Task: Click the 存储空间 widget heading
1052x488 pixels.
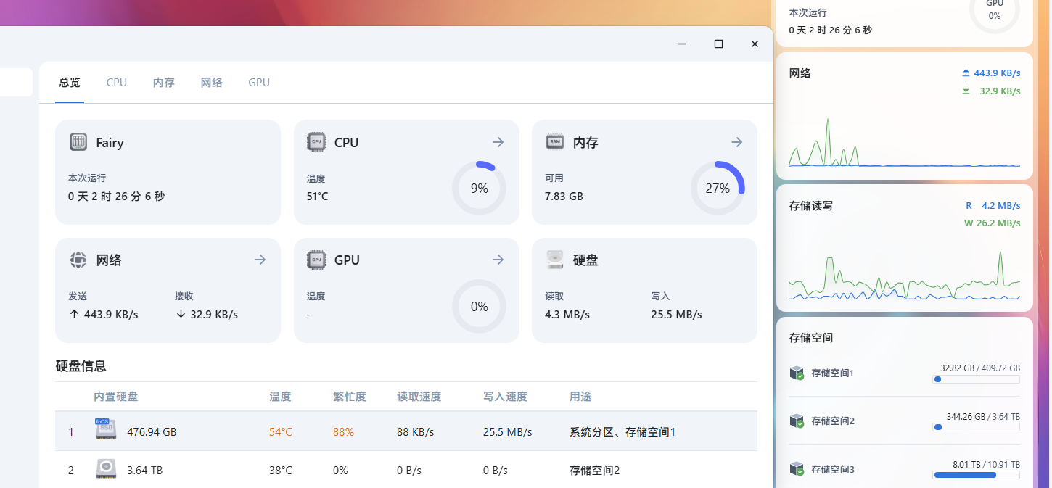Action: click(810, 338)
